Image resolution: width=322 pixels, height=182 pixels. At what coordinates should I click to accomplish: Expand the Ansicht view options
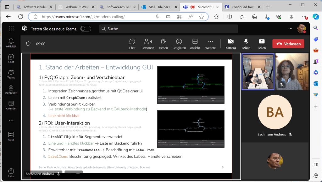[x=195, y=44]
